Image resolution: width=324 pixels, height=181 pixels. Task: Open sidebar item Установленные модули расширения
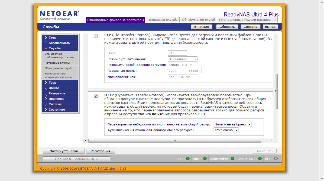[60, 75]
